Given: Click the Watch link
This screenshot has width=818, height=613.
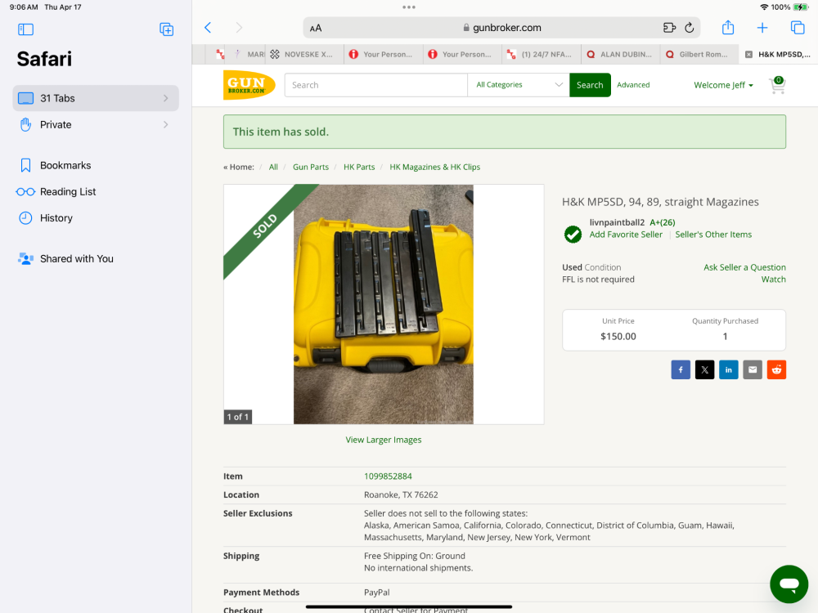Looking at the screenshot, I should click(773, 280).
